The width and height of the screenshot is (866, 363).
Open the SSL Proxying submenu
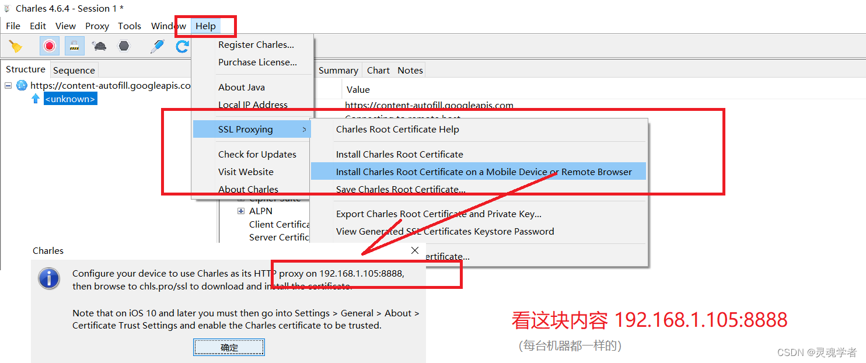click(x=252, y=130)
